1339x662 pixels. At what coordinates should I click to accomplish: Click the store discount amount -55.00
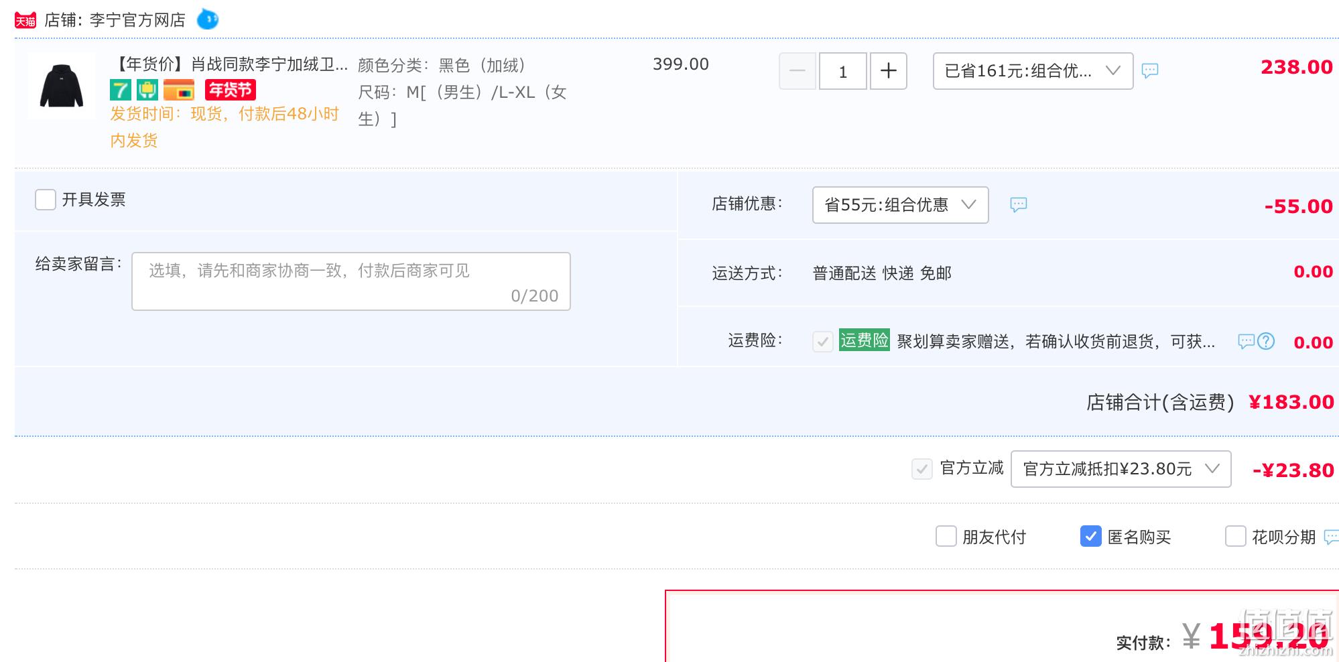1299,206
